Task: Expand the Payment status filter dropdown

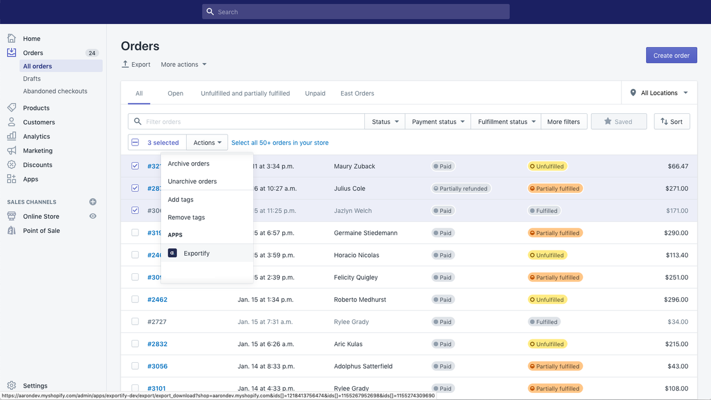Action: click(x=438, y=122)
